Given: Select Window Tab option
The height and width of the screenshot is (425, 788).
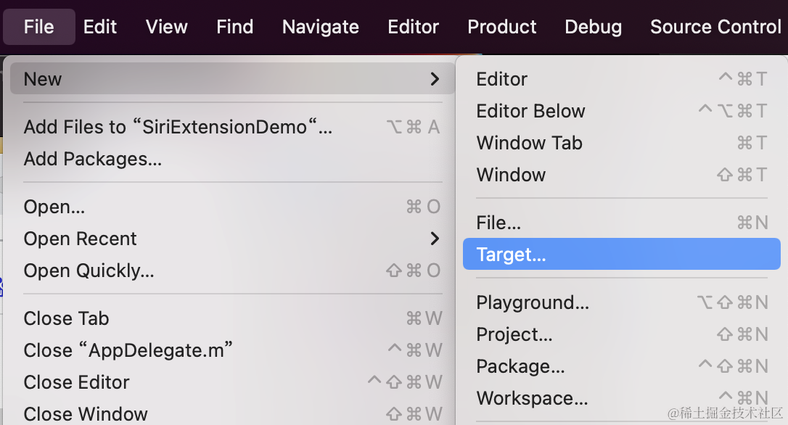Looking at the screenshot, I should tap(529, 143).
